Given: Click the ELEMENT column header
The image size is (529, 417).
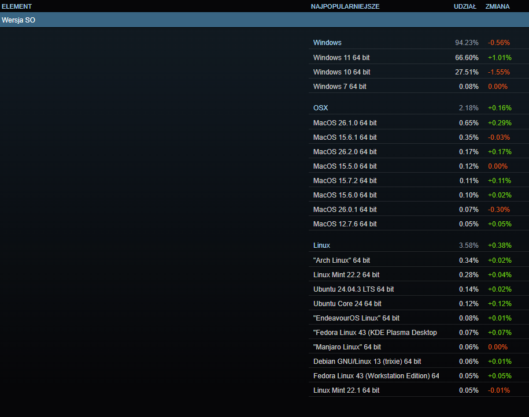Looking at the screenshot, I should [x=17, y=6].
